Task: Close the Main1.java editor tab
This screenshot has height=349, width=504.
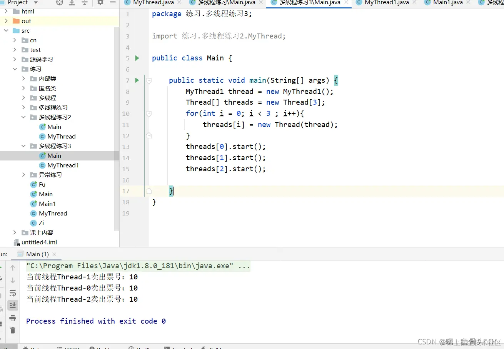Action: tap(468, 2)
